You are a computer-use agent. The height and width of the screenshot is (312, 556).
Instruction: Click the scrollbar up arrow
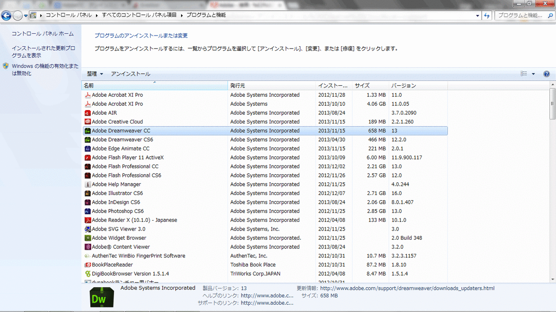tap(553, 85)
